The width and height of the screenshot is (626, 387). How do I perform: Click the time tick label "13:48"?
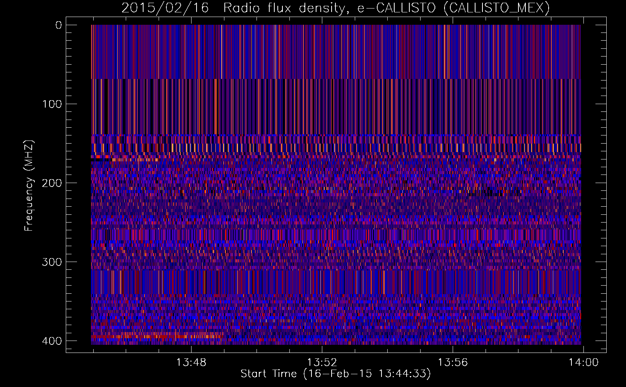192,363
